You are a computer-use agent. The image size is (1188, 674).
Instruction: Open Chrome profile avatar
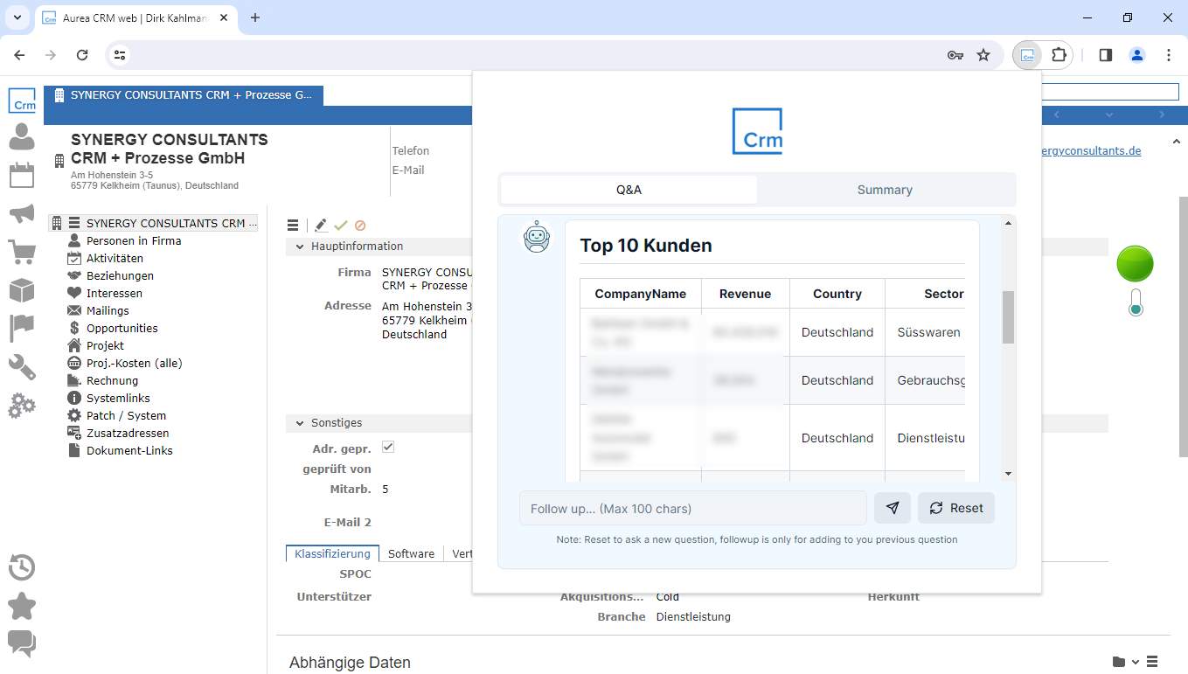[x=1137, y=55]
